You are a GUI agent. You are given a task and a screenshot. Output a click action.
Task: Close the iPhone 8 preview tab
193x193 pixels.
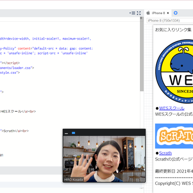click(x=168, y=13)
